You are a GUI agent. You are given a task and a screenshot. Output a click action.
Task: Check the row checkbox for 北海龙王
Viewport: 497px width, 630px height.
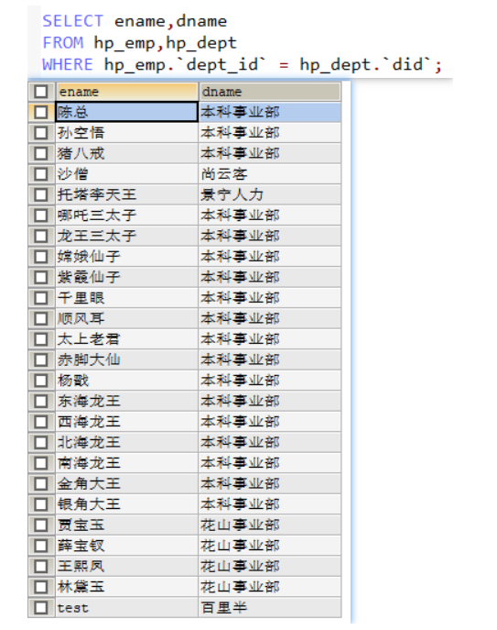[41, 442]
